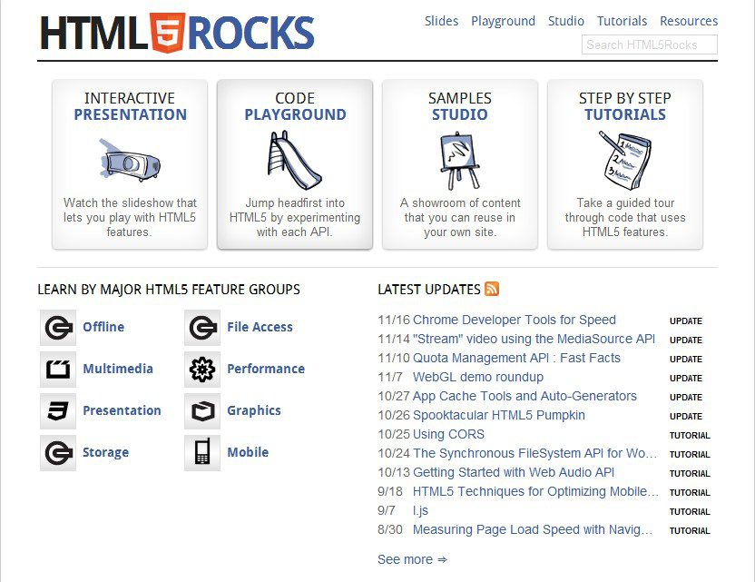Viewport: 755px width, 582px height.
Task: Click the File Access feature icon
Action: [x=202, y=328]
